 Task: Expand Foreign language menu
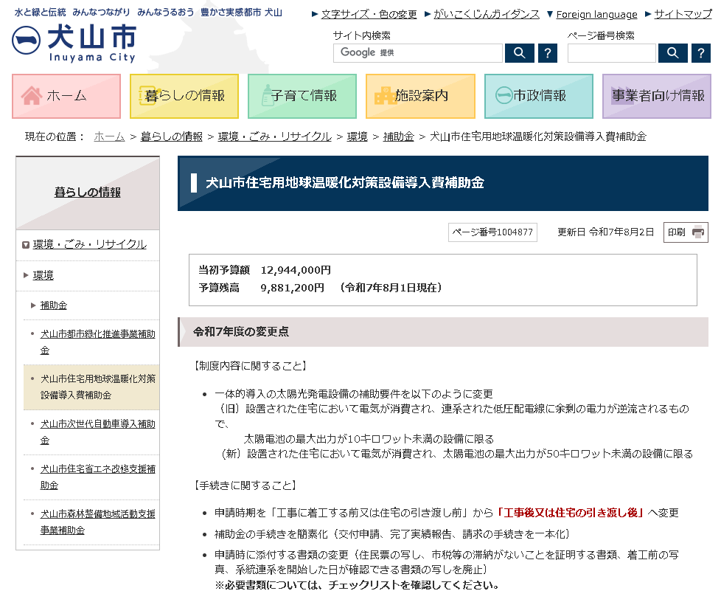click(596, 14)
